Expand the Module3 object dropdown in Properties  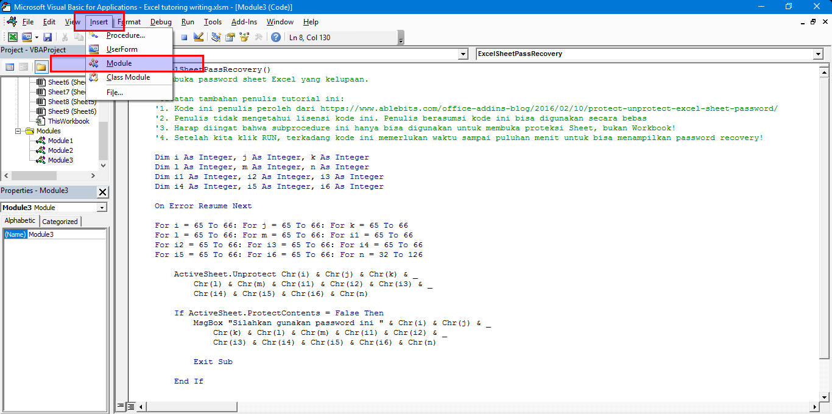click(x=102, y=208)
